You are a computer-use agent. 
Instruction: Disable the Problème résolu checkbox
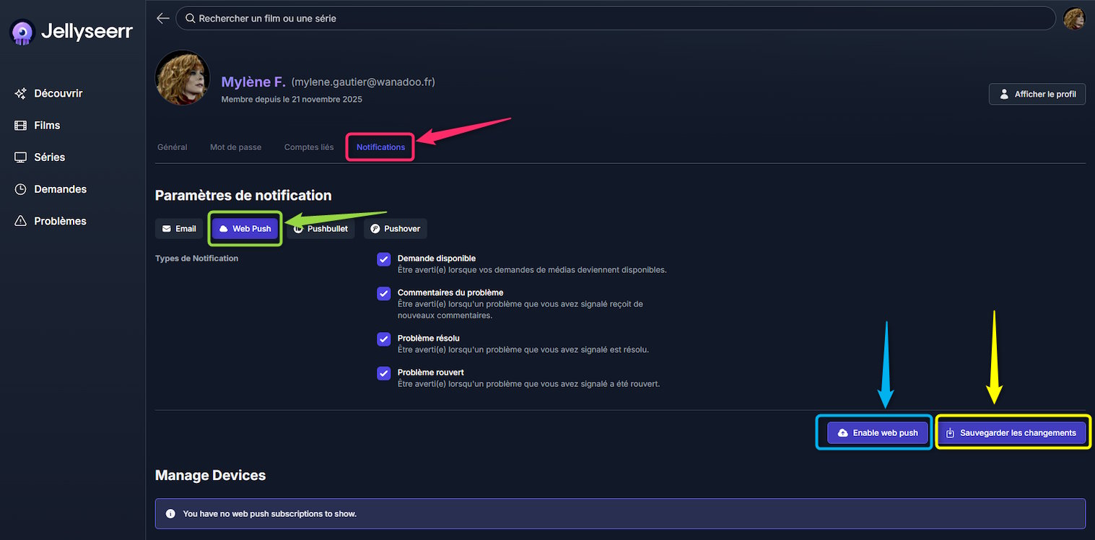coord(384,339)
